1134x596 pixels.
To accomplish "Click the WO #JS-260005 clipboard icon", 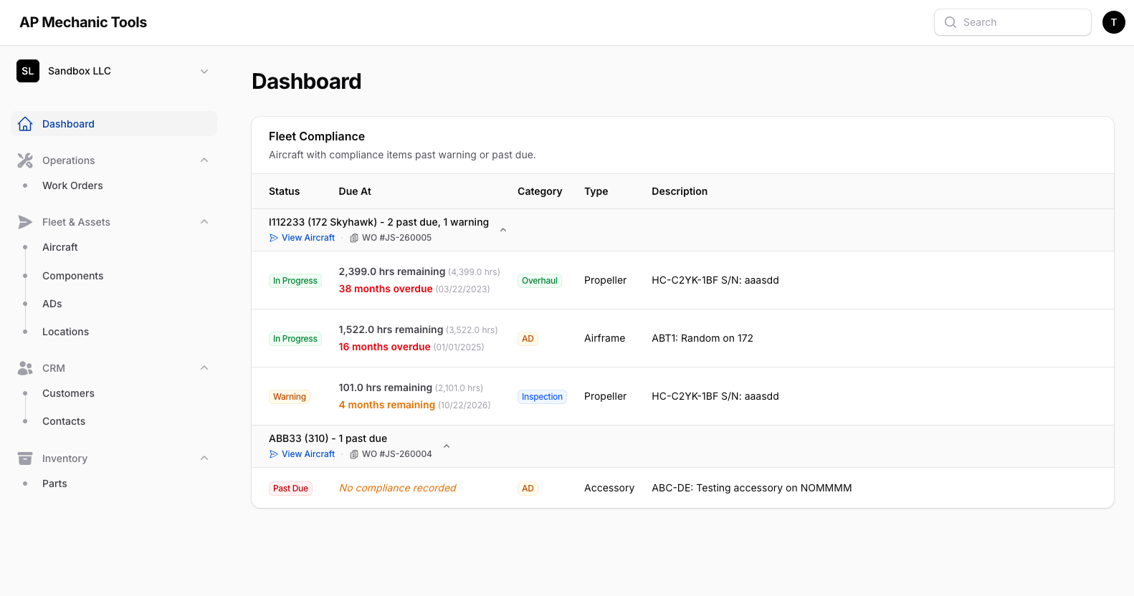I will coord(354,238).
